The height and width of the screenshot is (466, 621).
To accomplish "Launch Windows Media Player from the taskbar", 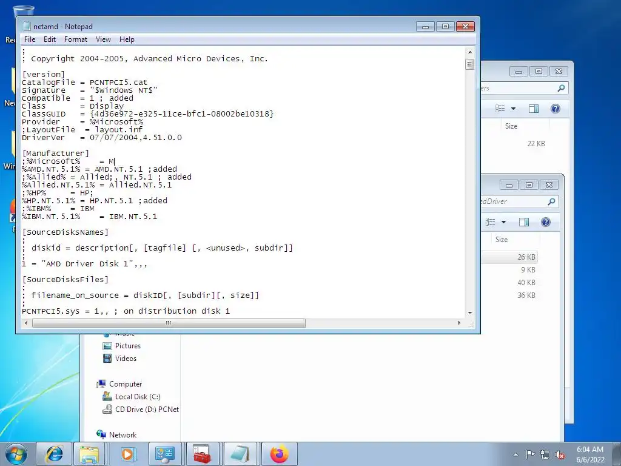I will coord(127,454).
